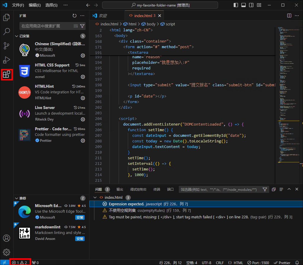Open the Search view

click(x=6, y=32)
